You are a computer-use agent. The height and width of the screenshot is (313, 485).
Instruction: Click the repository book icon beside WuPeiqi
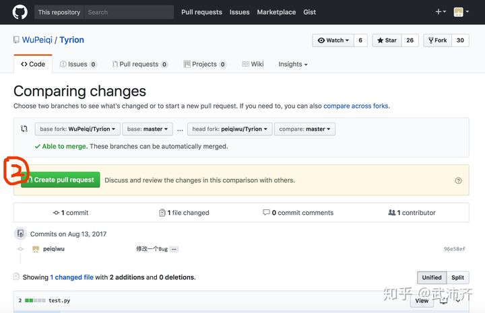tap(16, 40)
